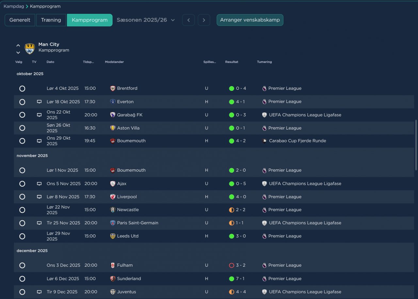This screenshot has width=418, height=299.
Task: Switch to the Træning tab
Action: pyautogui.click(x=51, y=20)
